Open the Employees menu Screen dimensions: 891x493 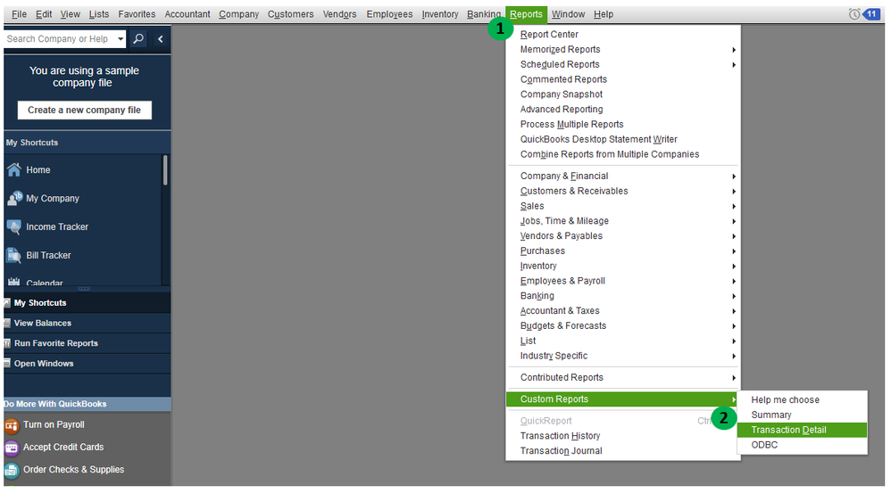(389, 14)
